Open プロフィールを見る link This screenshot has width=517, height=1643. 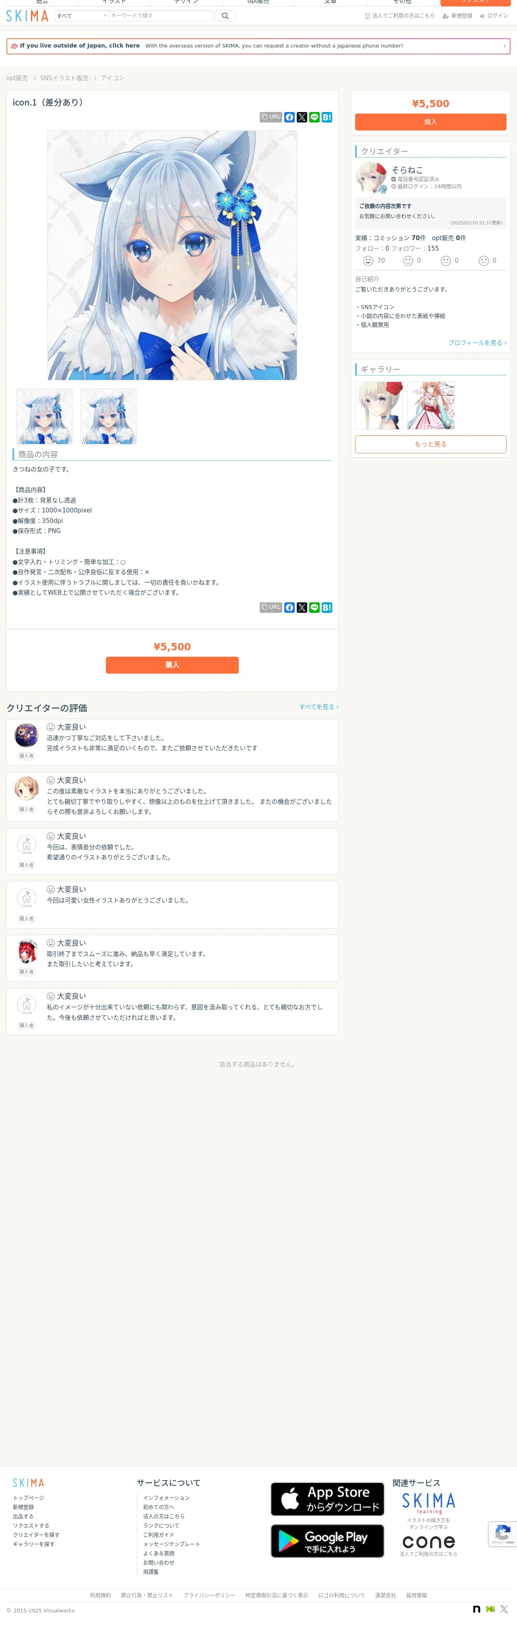[x=478, y=343]
